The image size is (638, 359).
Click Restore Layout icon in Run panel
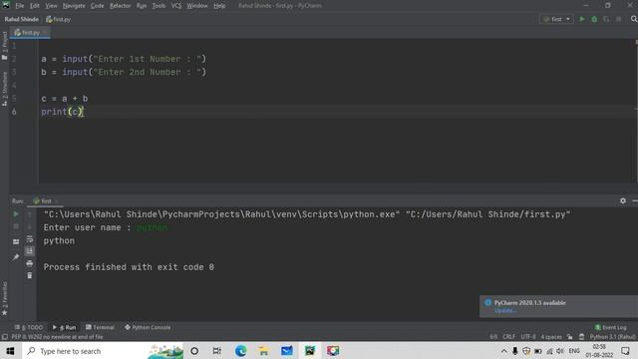point(16,241)
